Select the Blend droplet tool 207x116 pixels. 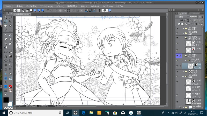[6, 47]
